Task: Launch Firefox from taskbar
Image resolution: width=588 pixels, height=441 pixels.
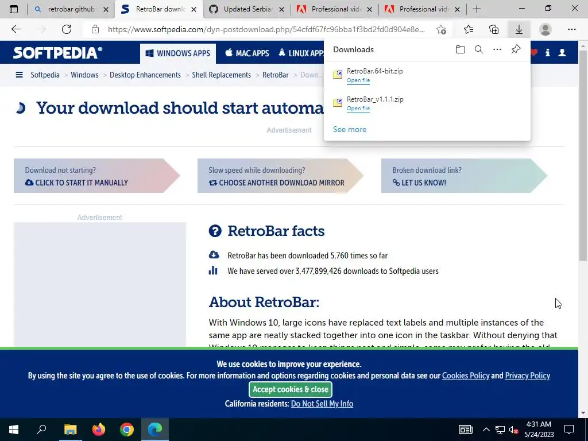Action: click(x=99, y=430)
